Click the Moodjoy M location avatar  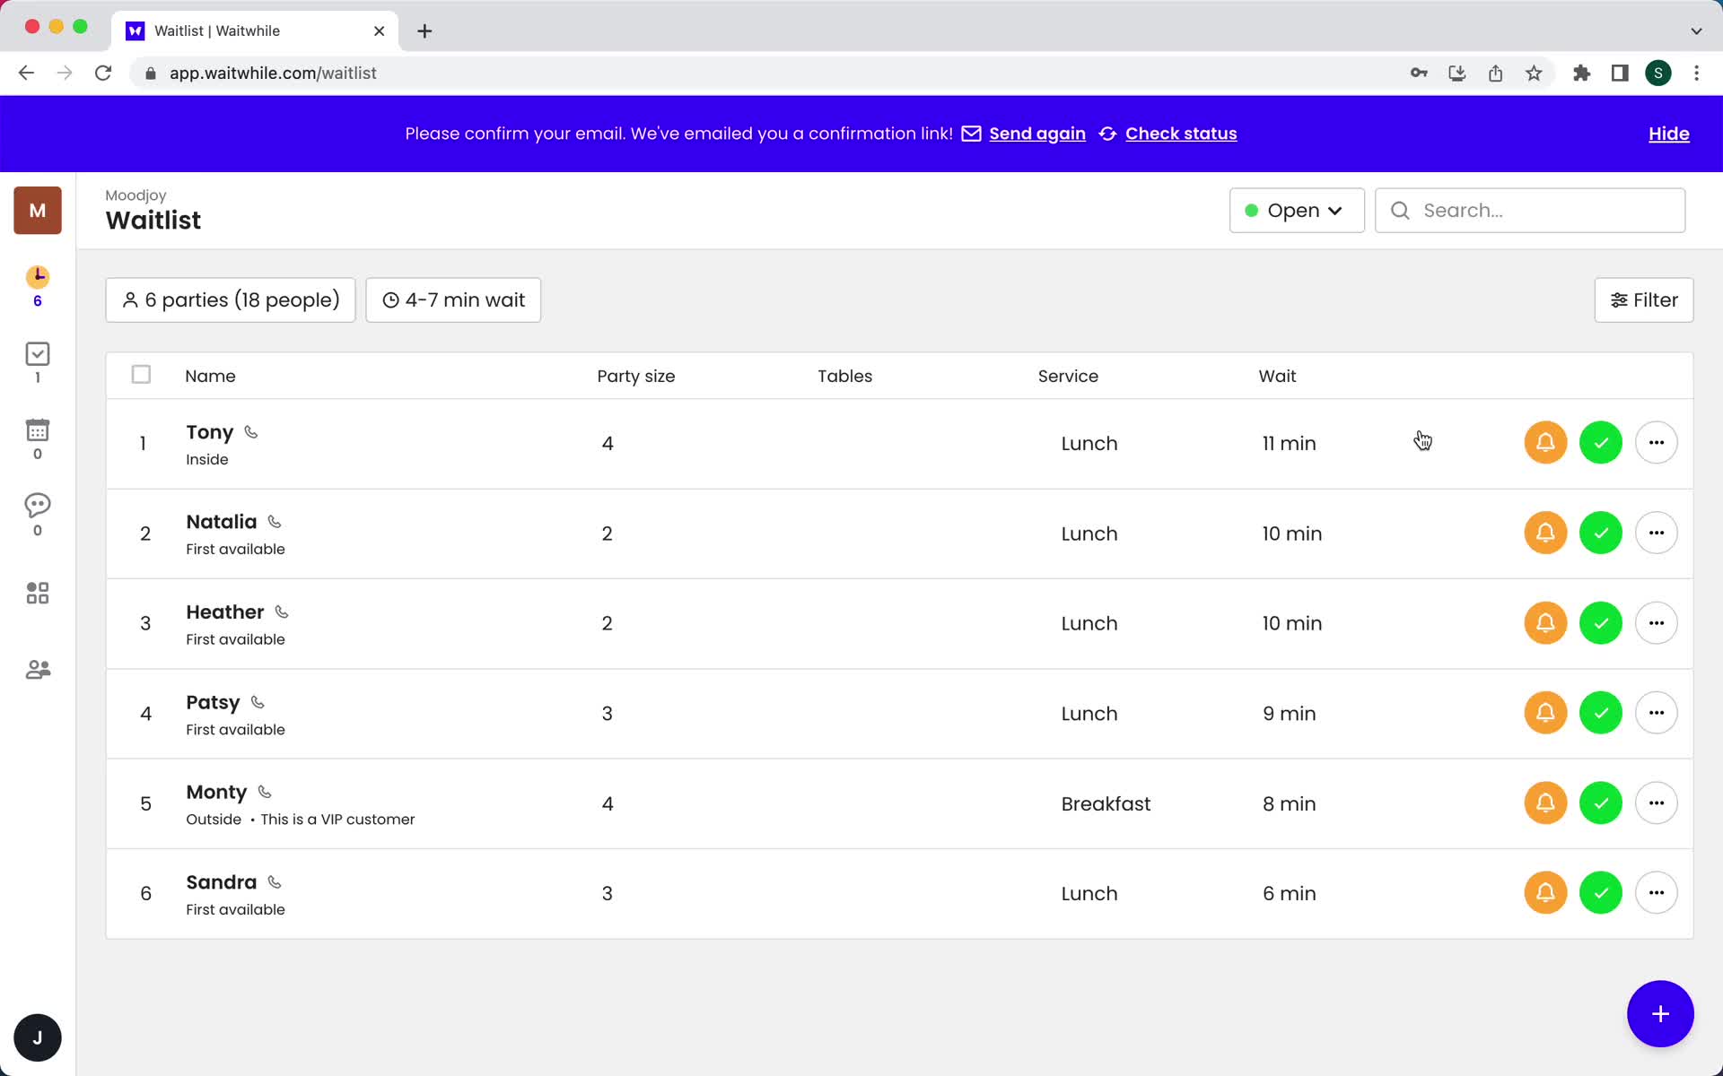click(x=38, y=211)
